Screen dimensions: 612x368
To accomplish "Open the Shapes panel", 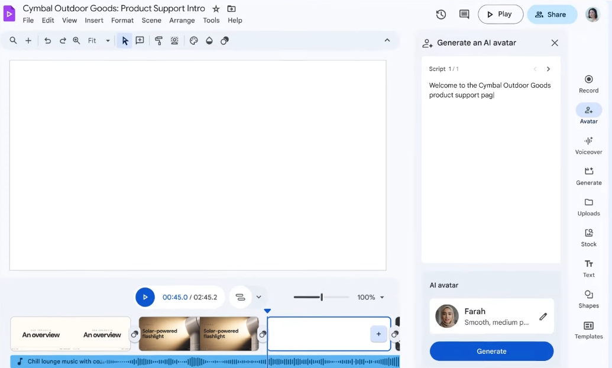I will coord(588,299).
